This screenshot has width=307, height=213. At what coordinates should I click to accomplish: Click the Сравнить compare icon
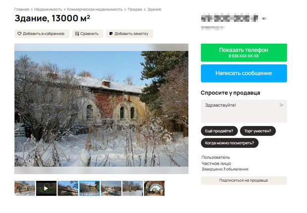[77, 34]
